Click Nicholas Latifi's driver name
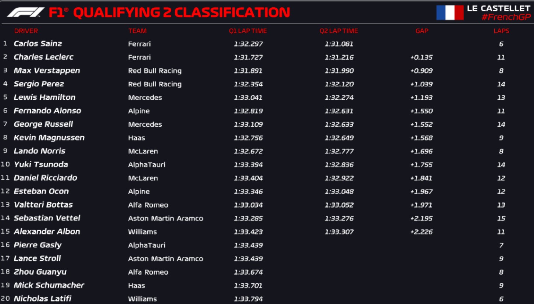Image resolution: width=534 pixels, height=304 pixels. pyautogui.click(x=43, y=299)
